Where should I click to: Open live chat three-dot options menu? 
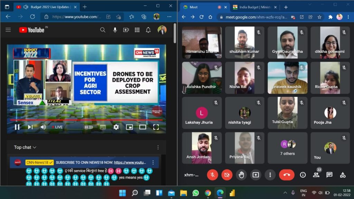(x=158, y=147)
